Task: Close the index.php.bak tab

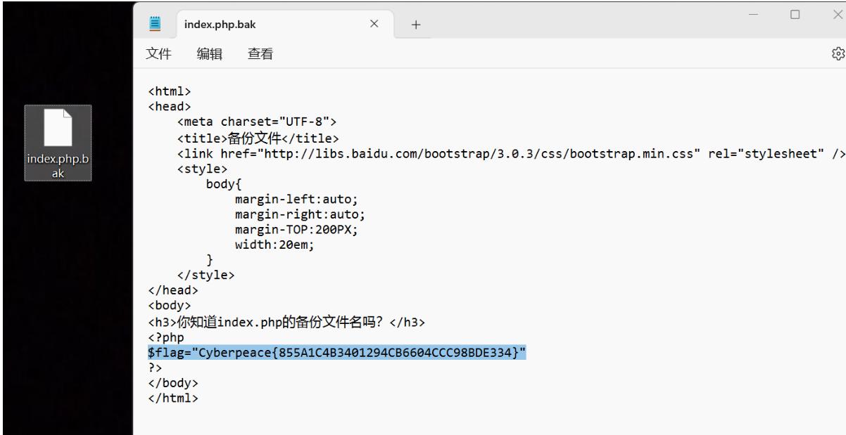Action: 374,23
